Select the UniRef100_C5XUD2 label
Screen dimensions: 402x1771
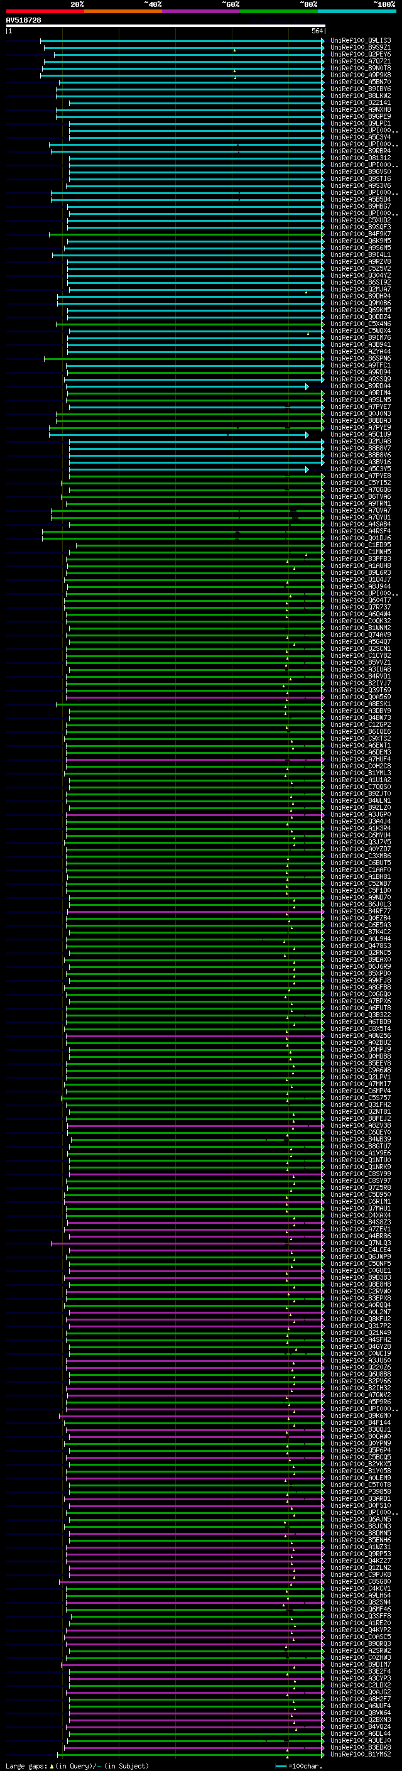coord(361,220)
